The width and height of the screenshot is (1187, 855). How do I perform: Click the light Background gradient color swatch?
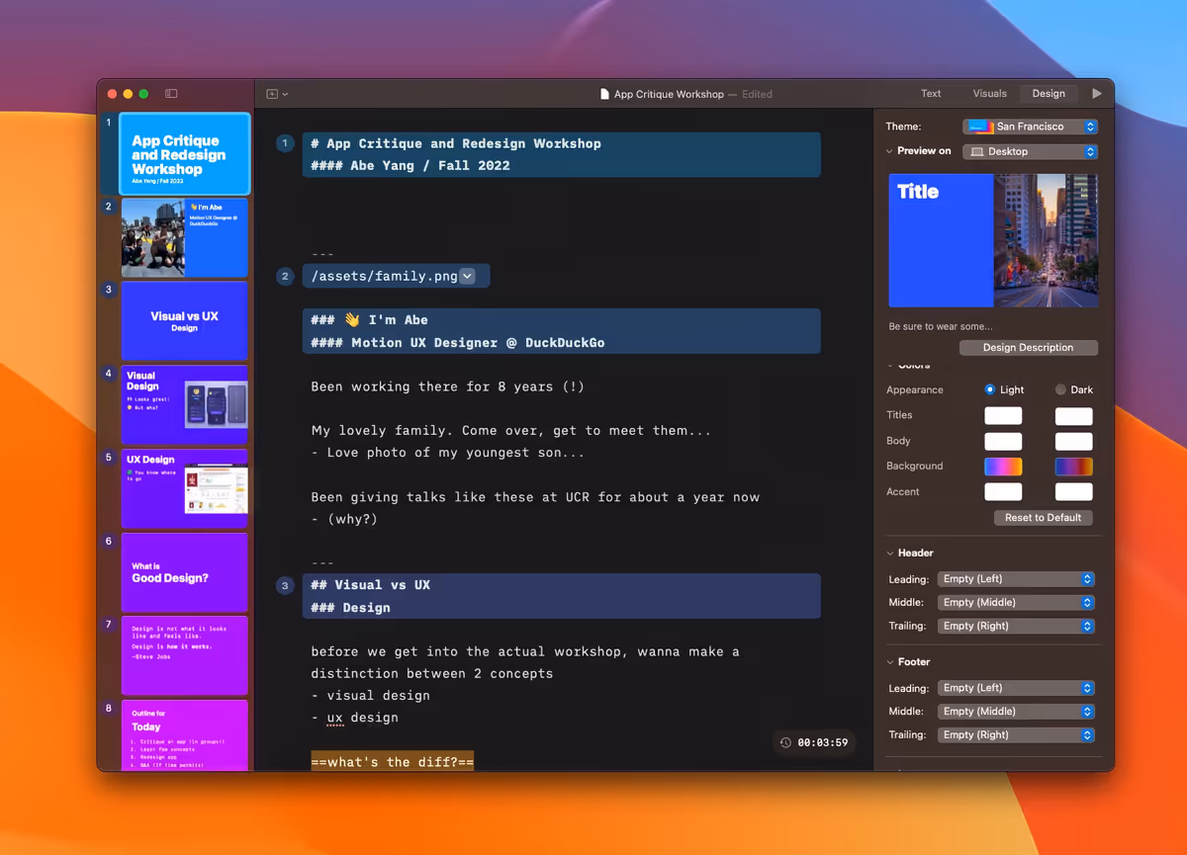[x=1003, y=466]
